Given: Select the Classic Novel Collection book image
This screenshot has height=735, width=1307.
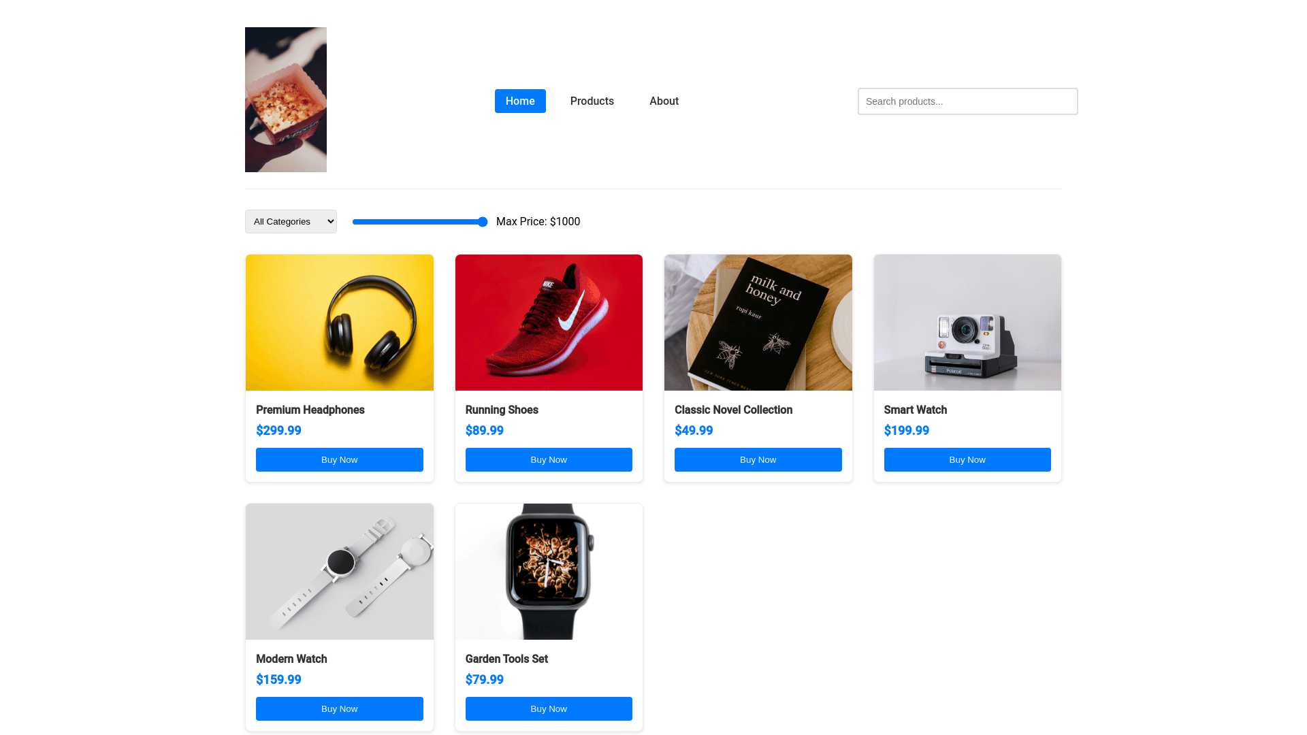Looking at the screenshot, I should [758, 323].
